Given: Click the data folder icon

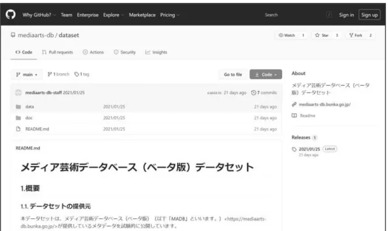Looking at the screenshot, I should (18, 106).
